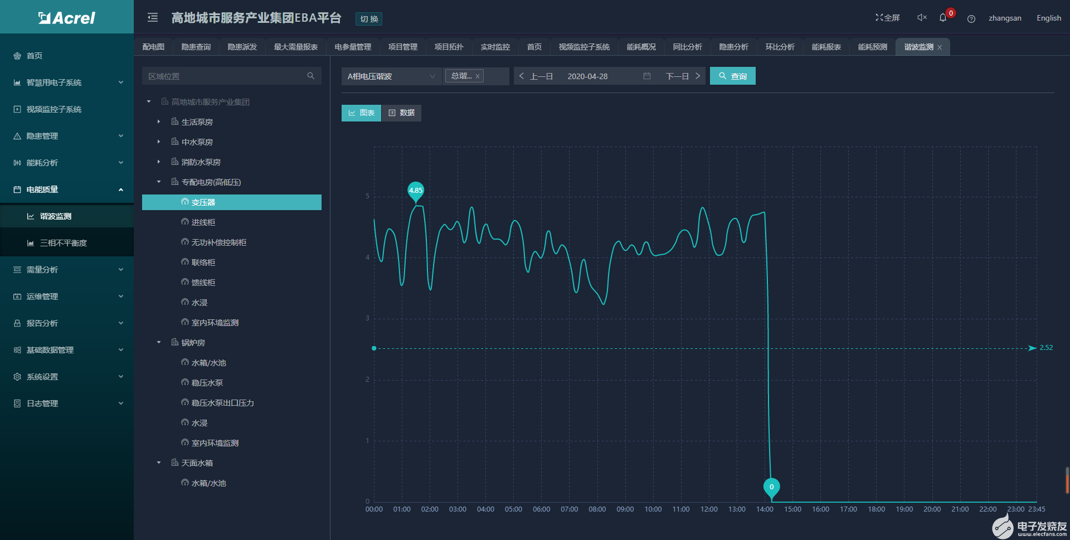Screen dimensions: 1070x540
Task: Open notification bell icon
Action: click(943, 18)
